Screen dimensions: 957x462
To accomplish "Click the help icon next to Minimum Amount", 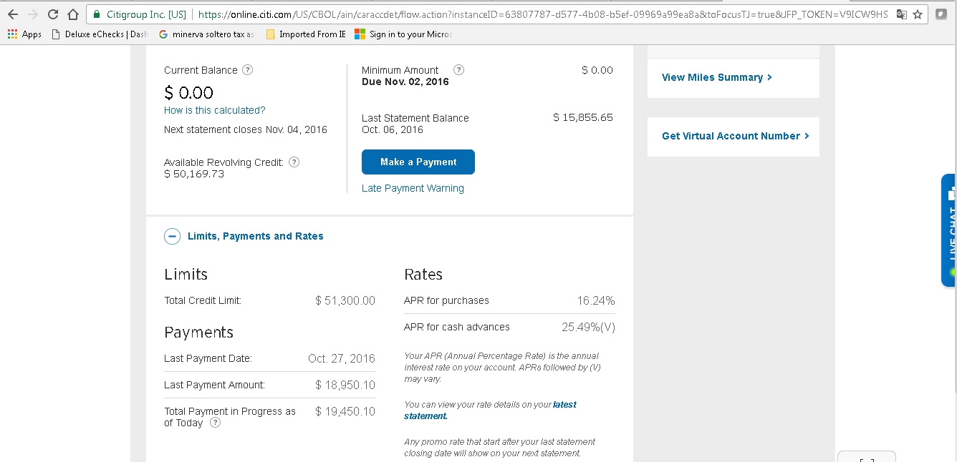I will pyautogui.click(x=459, y=70).
